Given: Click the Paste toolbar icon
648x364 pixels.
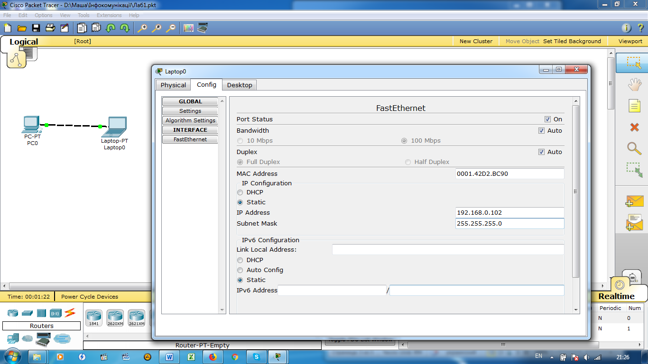Looking at the screenshot, I should click(x=96, y=28).
